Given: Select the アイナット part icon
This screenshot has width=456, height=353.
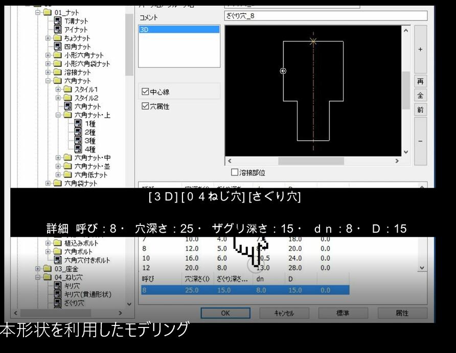Looking at the screenshot, I should click(58, 30).
